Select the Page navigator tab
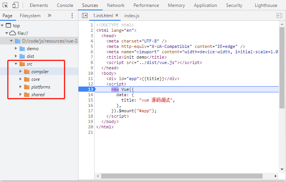The height and width of the screenshot is (182, 286). coord(8,16)
